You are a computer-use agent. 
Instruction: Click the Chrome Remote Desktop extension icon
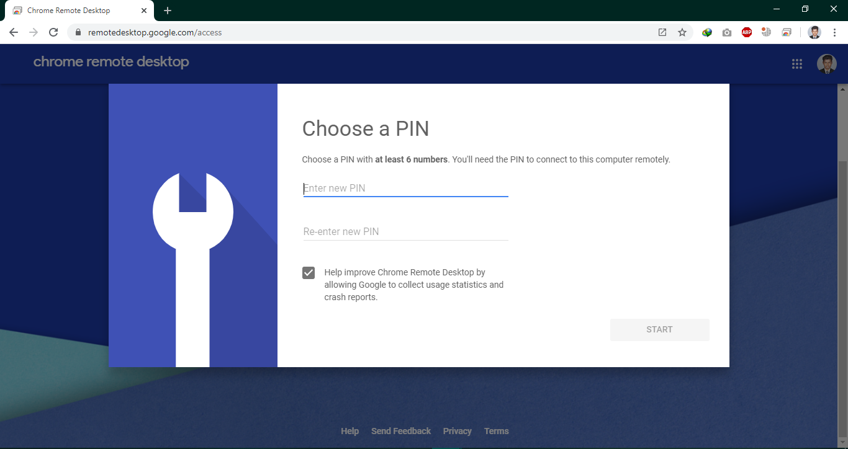tap(787, 32)
